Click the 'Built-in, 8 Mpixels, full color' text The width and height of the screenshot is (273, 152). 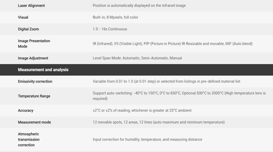click(x=115, y=17)
